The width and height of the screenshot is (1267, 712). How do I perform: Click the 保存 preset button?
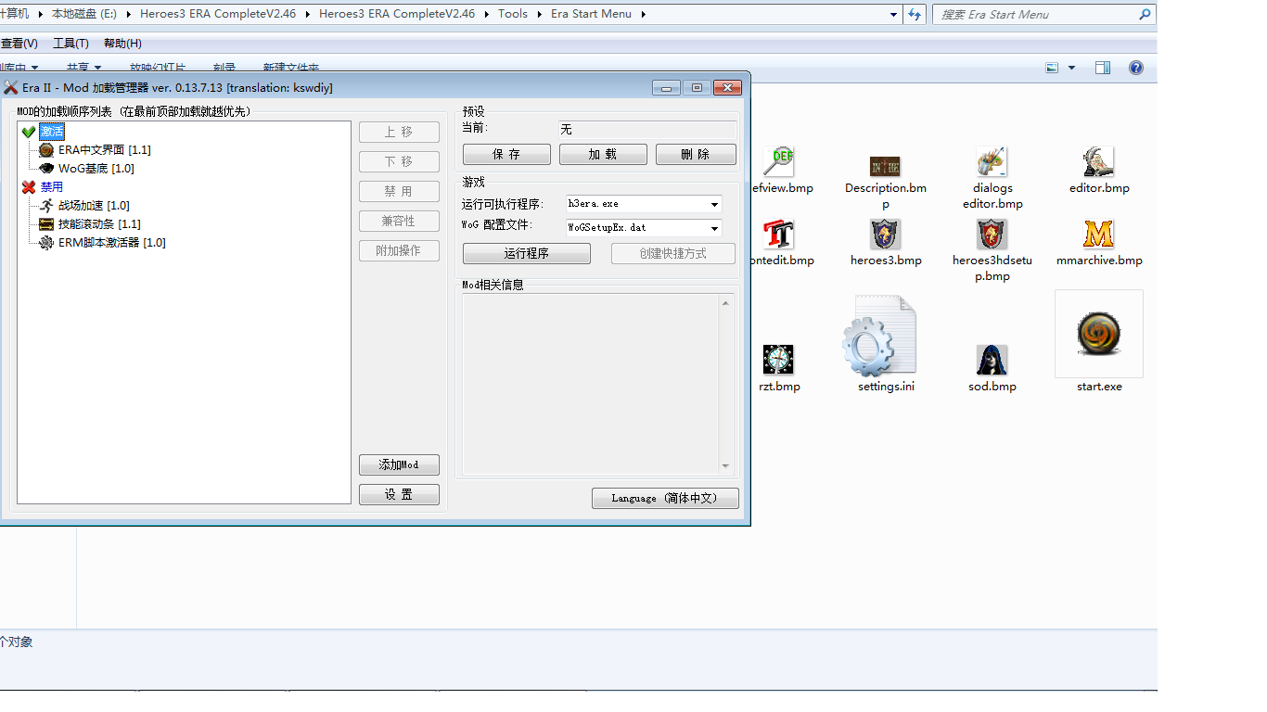click(x=506, y=155)
